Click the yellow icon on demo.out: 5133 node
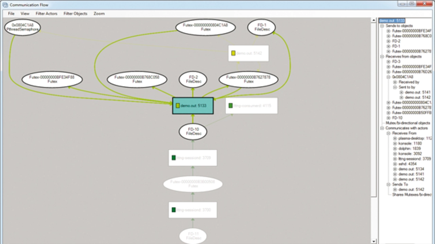The width and height of the screenshot is (435, 244). click(177, 106)
